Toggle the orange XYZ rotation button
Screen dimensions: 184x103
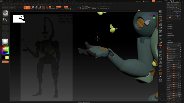click(160, 45)
